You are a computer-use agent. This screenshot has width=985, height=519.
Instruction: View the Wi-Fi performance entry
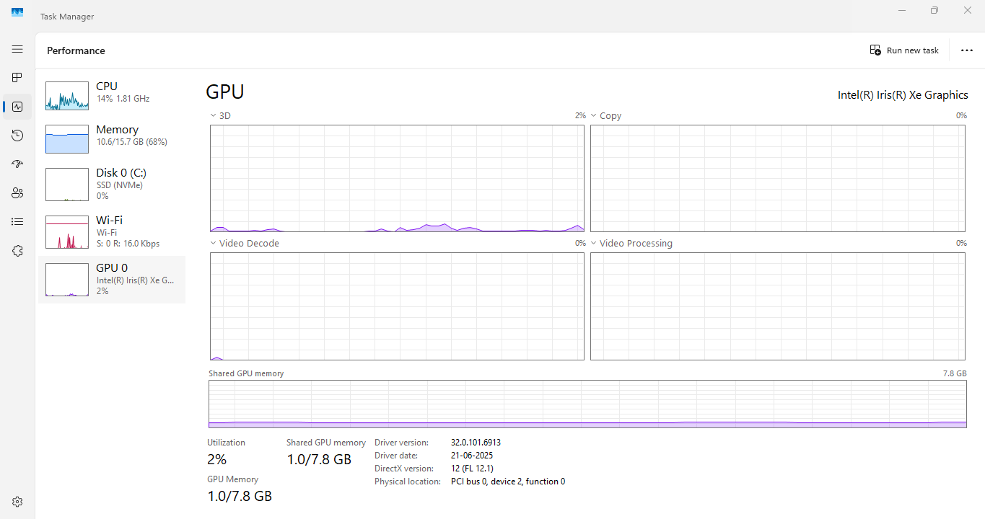click(x=112, y=231)
